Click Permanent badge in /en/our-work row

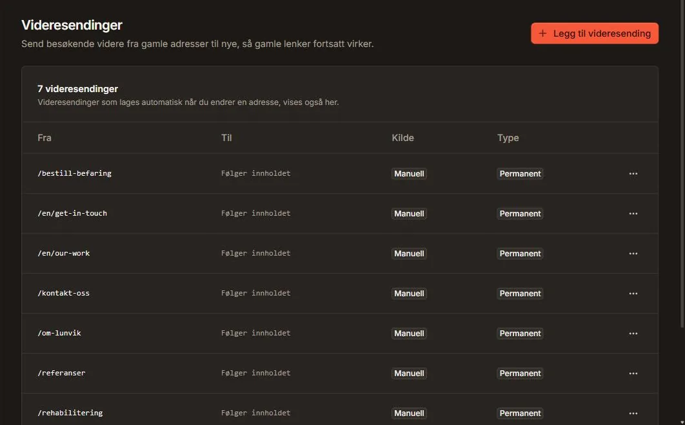point(520,254)
